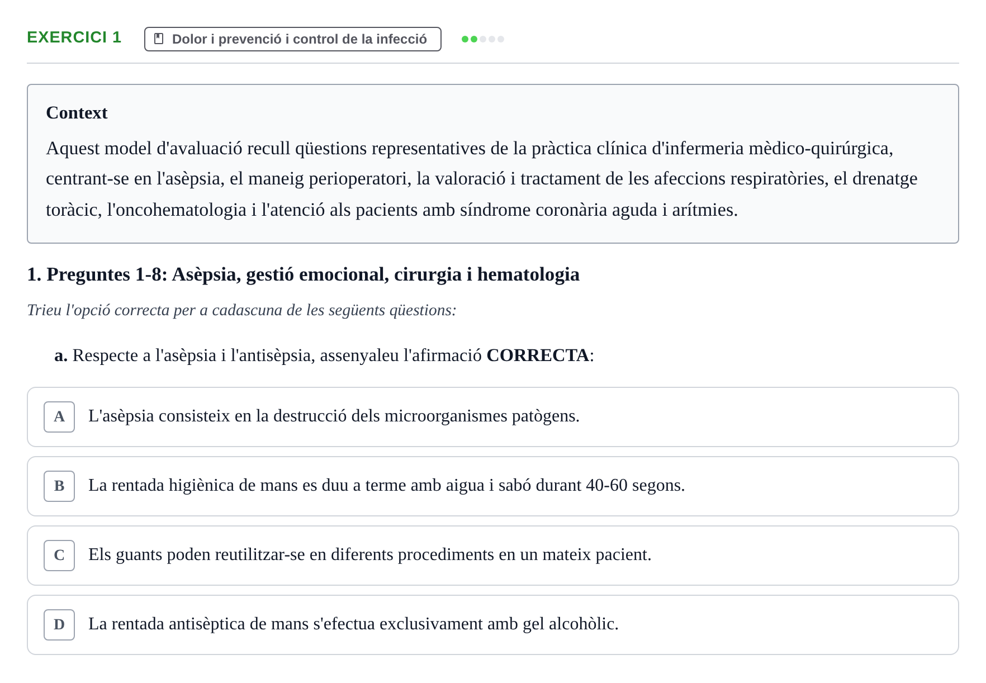Viewport: 986px width, 683px height.
Task: Choose option B about rentada higiènica
Action: 492,486
